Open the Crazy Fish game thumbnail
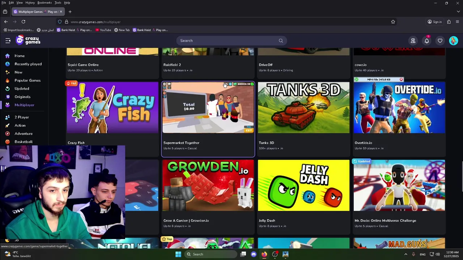 click(x=112, y=108)
